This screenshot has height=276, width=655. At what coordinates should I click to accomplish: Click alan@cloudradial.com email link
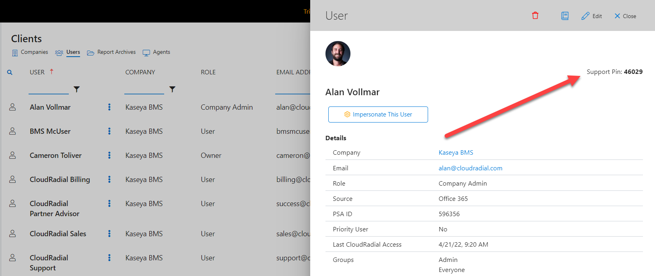(x=470, y=168)
